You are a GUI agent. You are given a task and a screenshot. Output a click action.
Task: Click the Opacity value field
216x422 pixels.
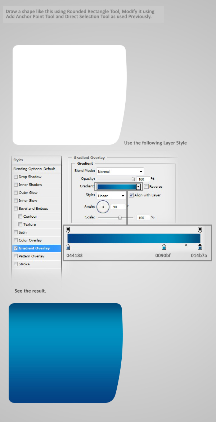point(143,179)
